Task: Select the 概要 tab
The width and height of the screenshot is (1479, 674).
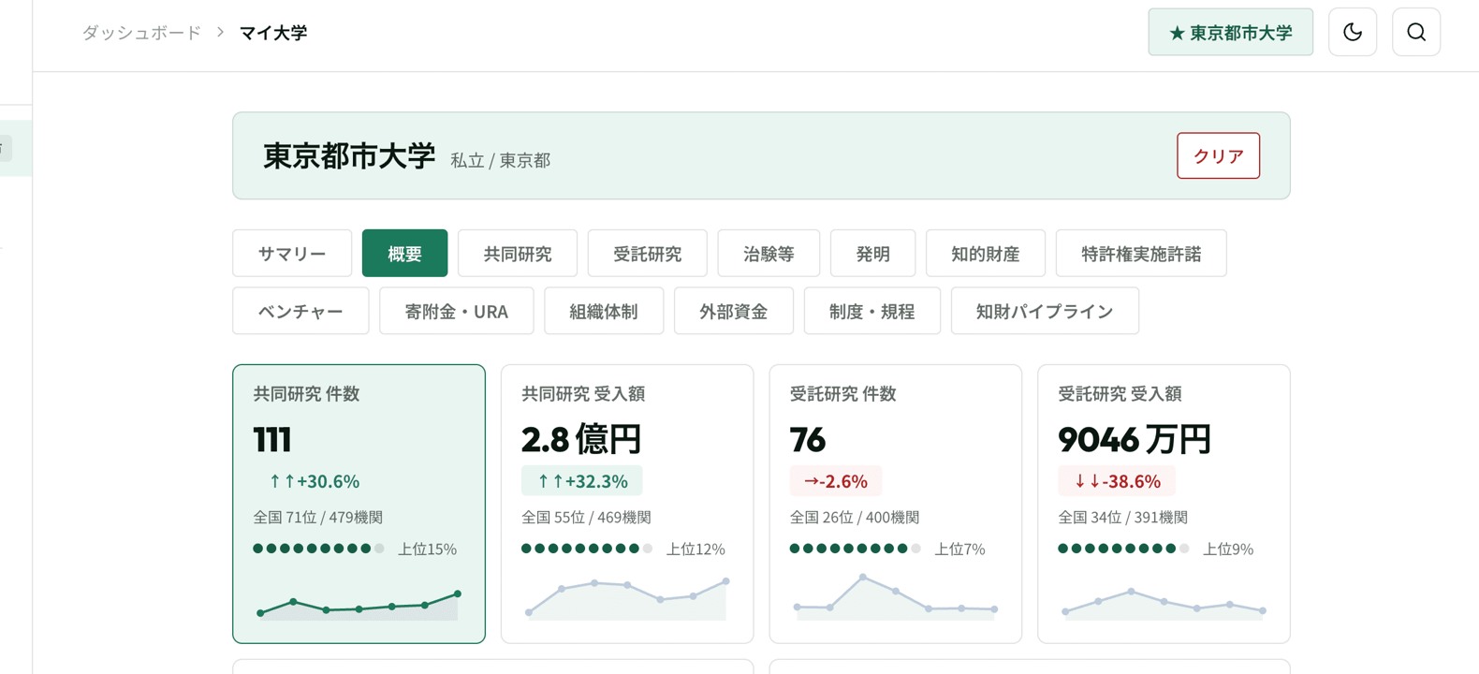Action: pyautogui.click(x=404, y=253)
